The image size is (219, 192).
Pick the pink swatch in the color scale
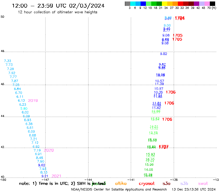[x=207, y=4]
